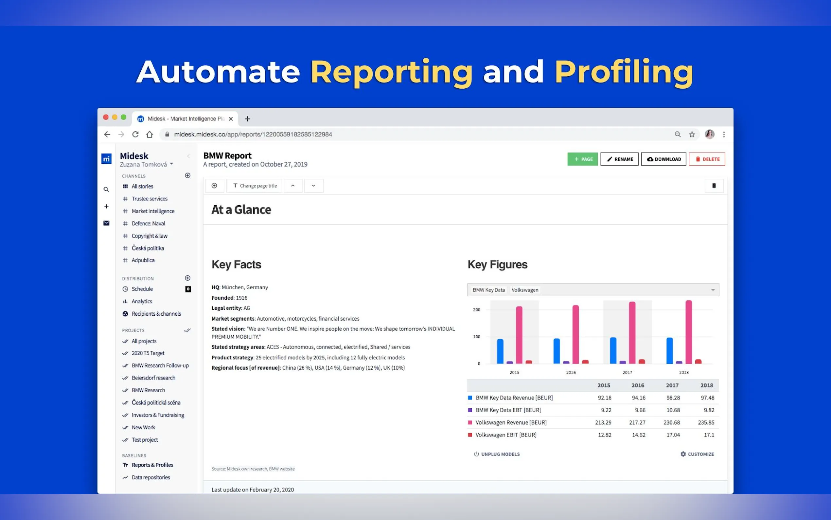Screen dimensions: 831x520
Task: Open the Market Intelligence channel
Action: (x=153, y=211)
